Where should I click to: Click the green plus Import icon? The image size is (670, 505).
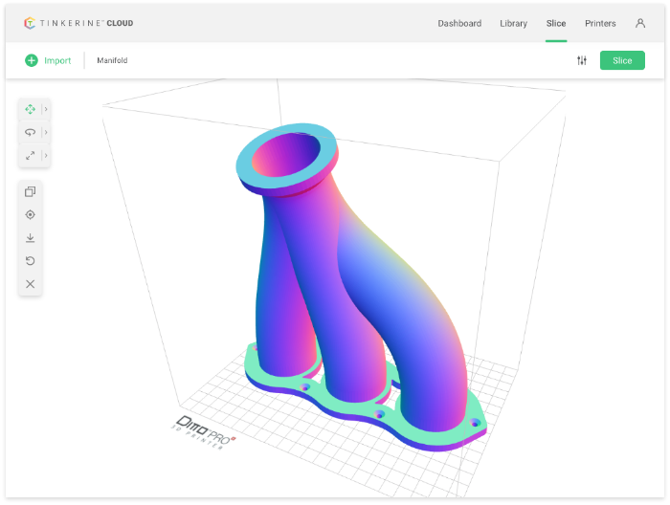32,60
